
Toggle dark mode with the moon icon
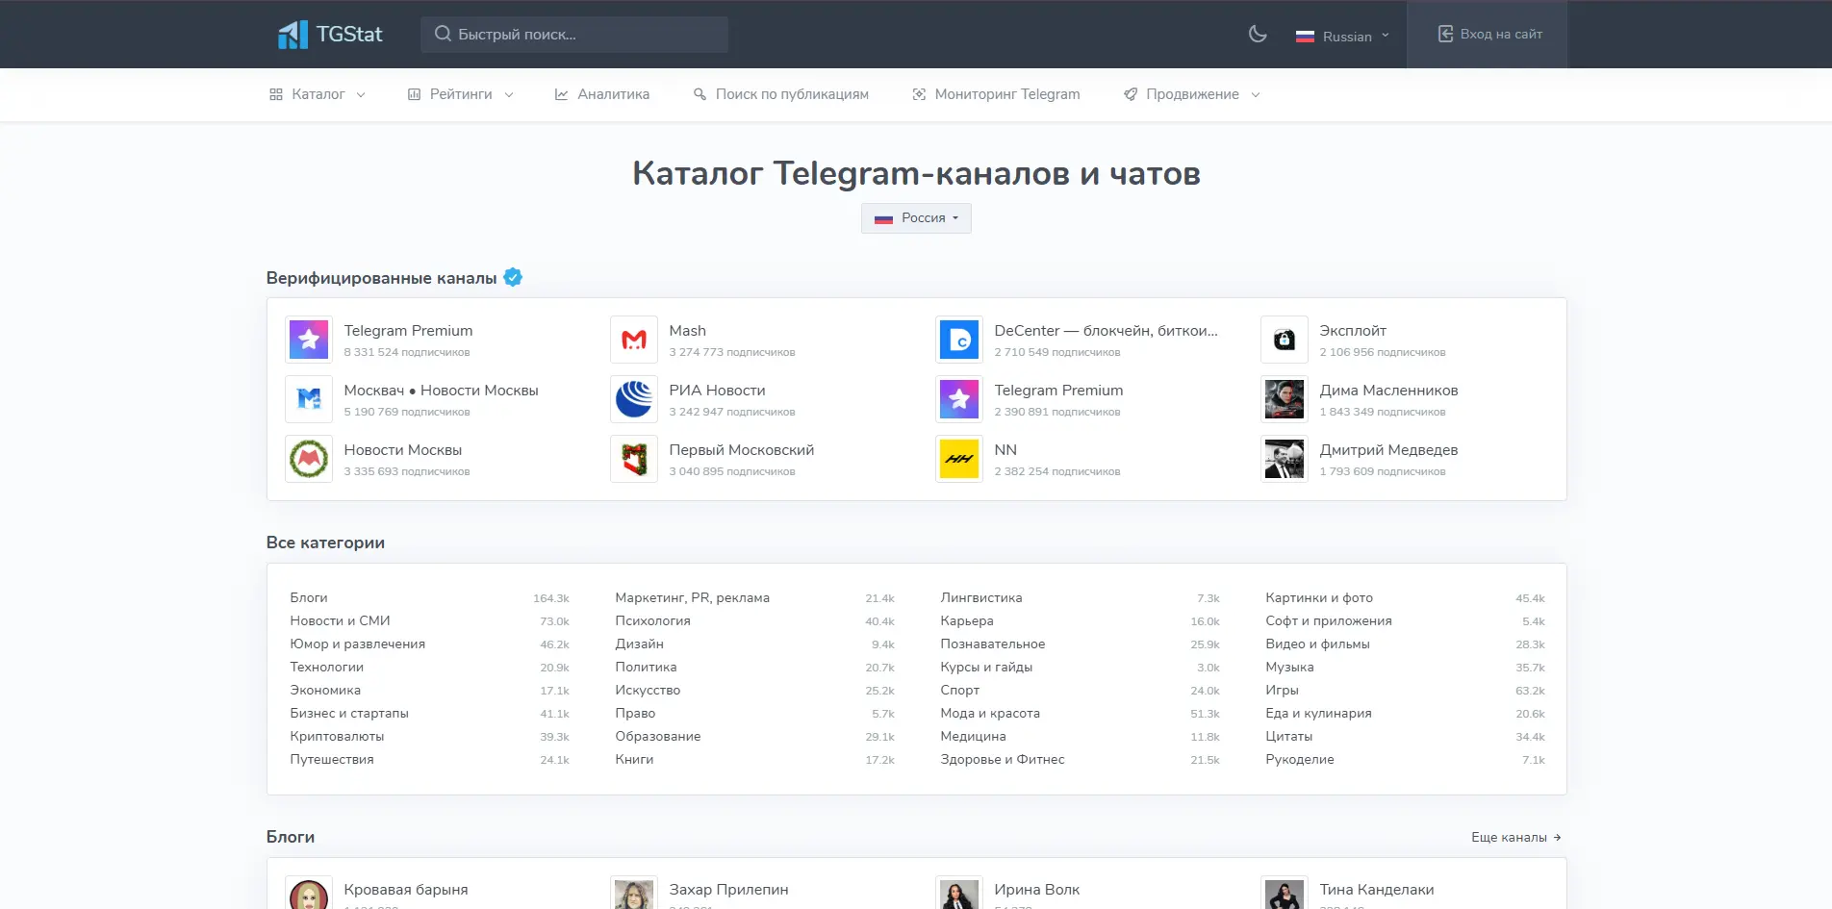click(x=1258, y=34)
